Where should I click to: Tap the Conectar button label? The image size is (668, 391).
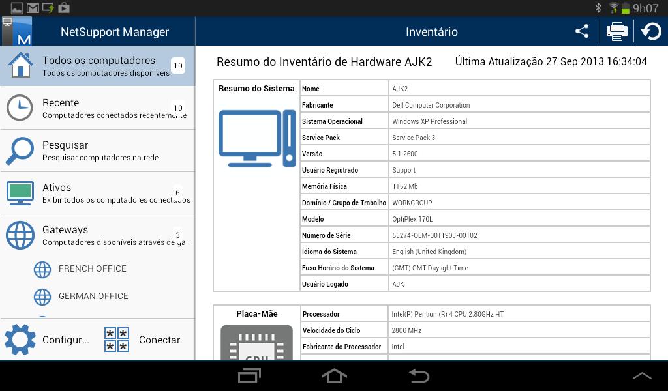tap(159, 340)
